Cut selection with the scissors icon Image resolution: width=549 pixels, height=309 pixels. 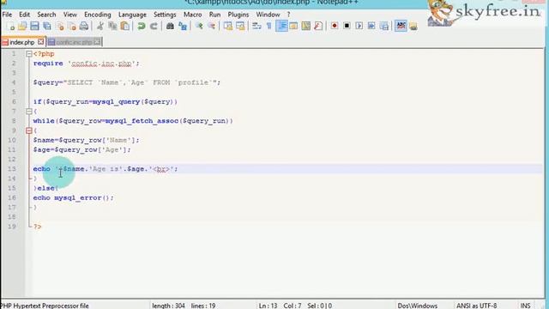tap(100, 27)
